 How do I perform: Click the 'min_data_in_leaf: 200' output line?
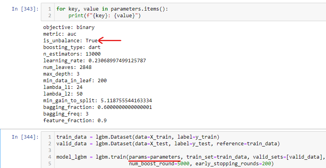coord(75,80)
